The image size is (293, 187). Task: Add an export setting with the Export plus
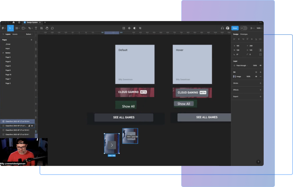point(260,96)
